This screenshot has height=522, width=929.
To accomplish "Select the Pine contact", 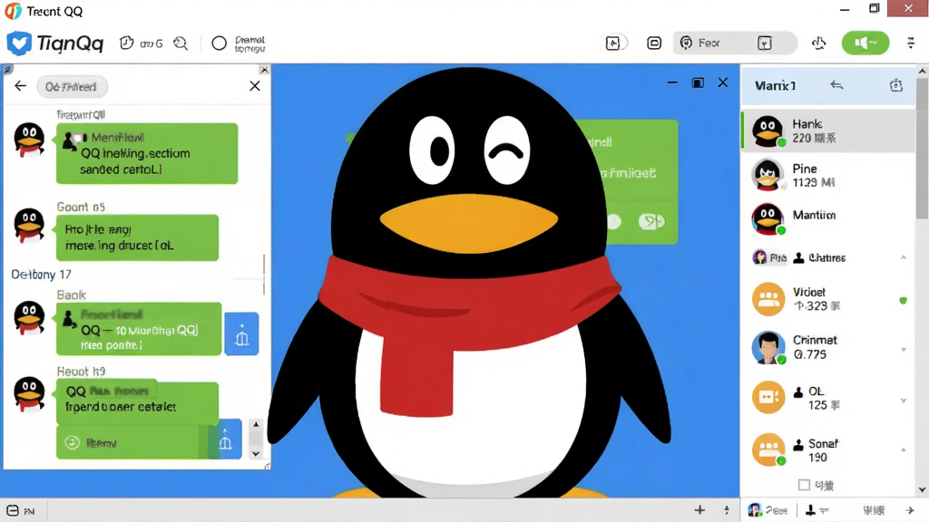I will [827, 175].
